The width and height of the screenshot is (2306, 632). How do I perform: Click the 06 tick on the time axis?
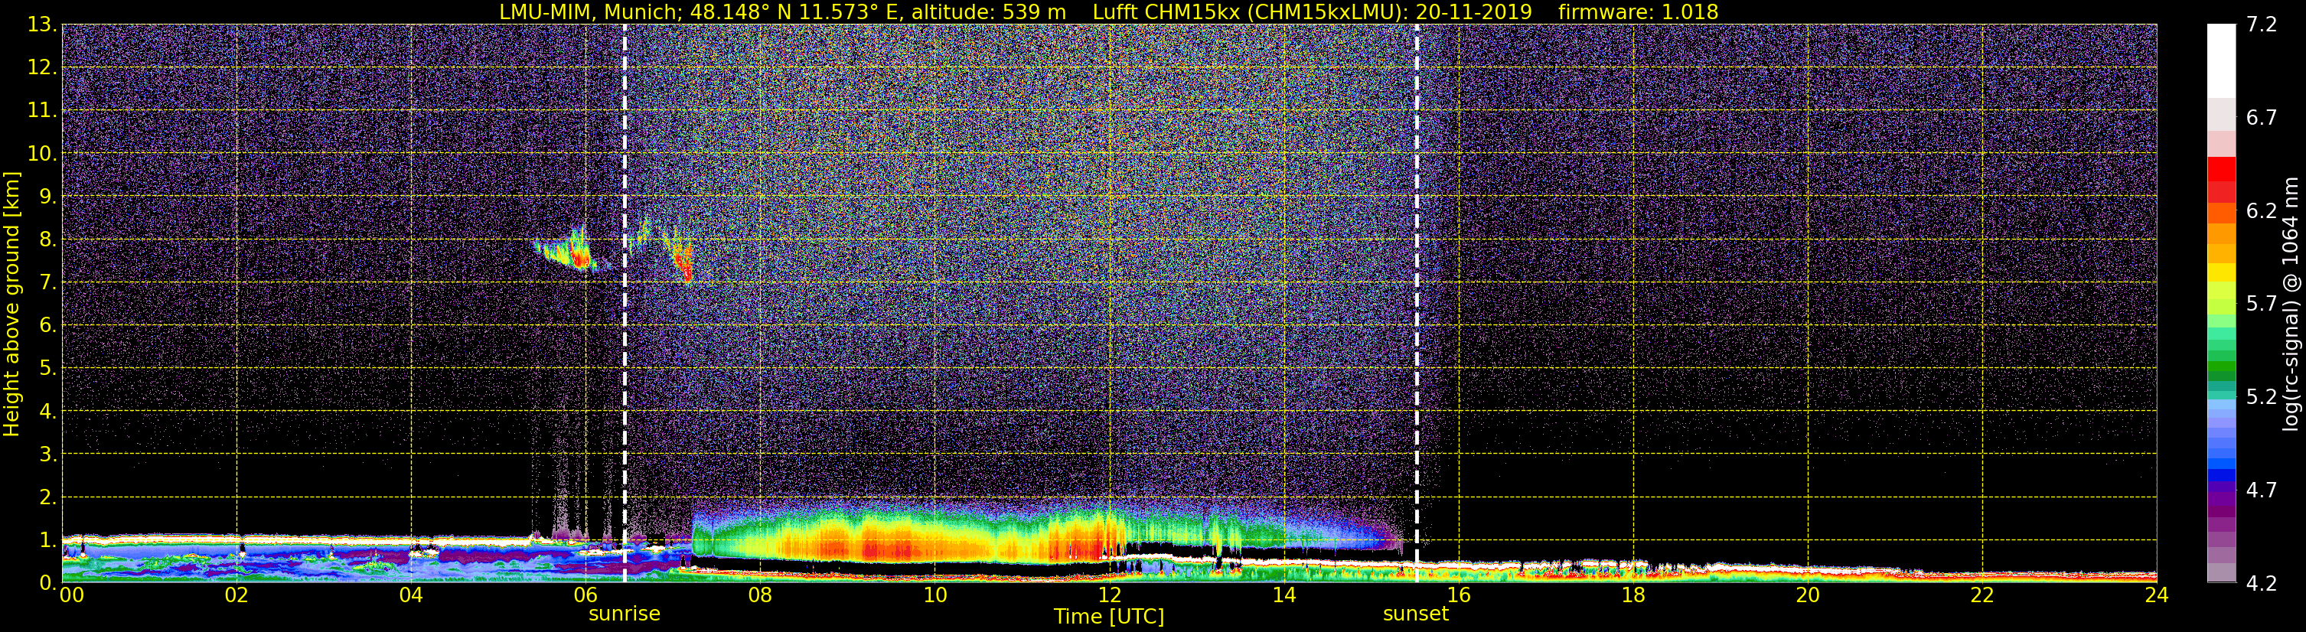pos(585,595)
